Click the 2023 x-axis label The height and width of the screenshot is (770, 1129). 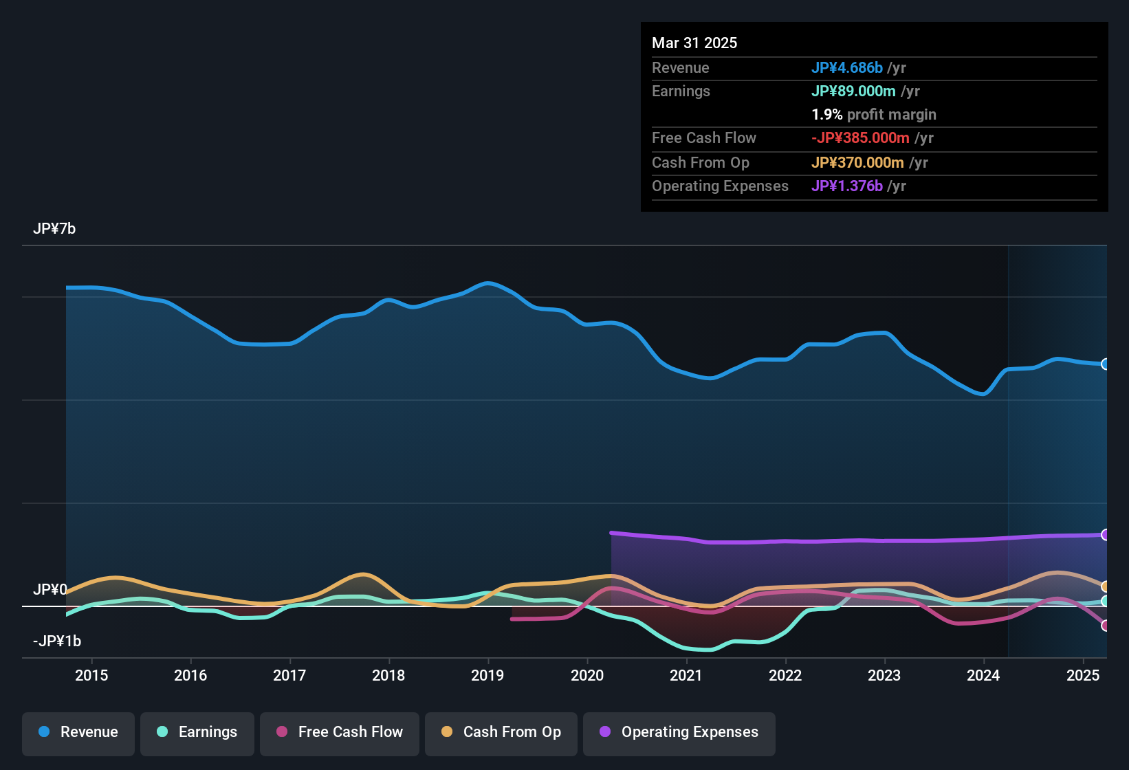(x=884, y=675)
